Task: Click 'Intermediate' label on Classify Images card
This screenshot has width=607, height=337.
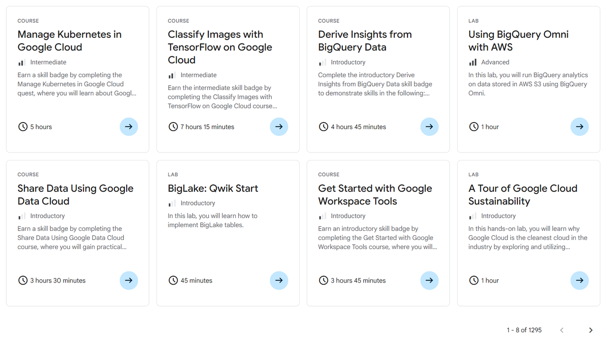Action: [199, 75]
